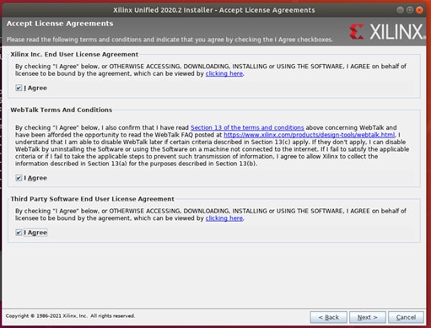Open the Xilinx EULA via clicking here link
The width and height of the screenshot is (431, 328).
[224, 73]
